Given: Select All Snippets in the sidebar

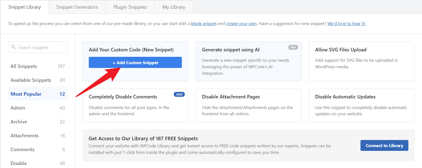Looking at the screenshot, I should (23, 66).
